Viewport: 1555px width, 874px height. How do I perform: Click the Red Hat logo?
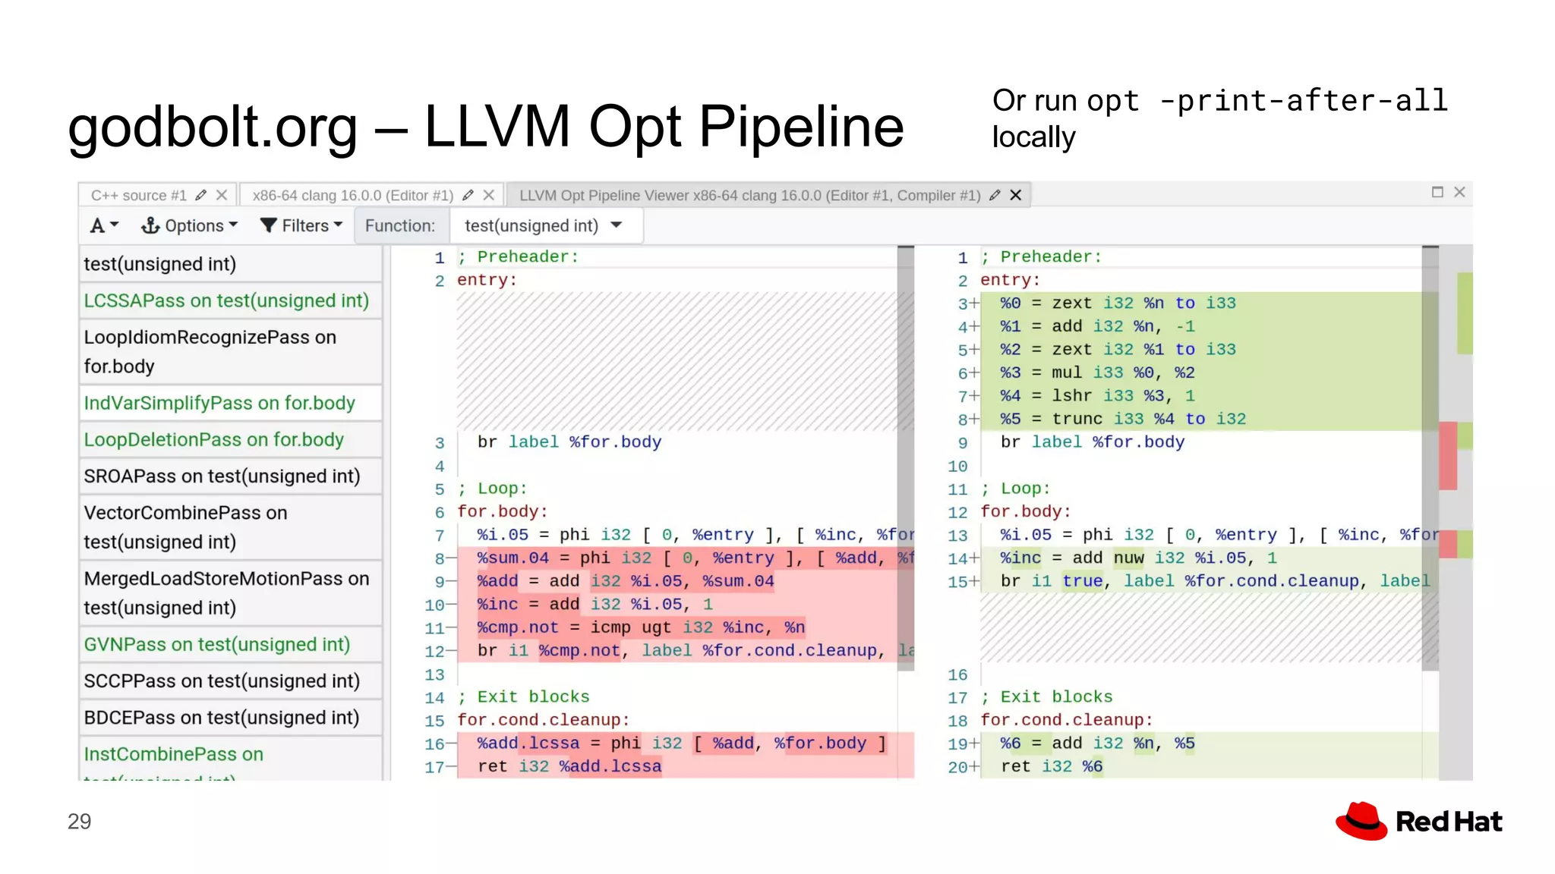pyautogui.click(x=1418, y=820)
